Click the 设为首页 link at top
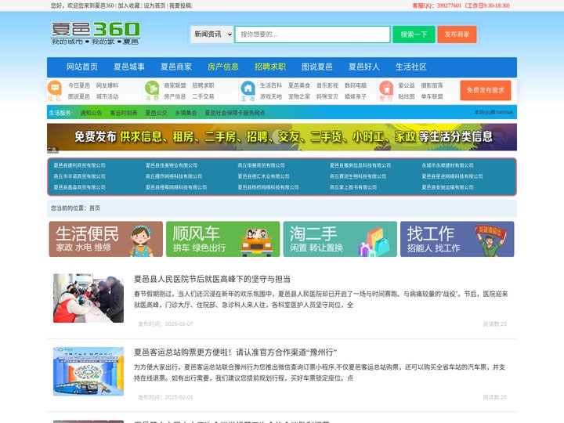The image size is (564, 423). coord(154,5)
